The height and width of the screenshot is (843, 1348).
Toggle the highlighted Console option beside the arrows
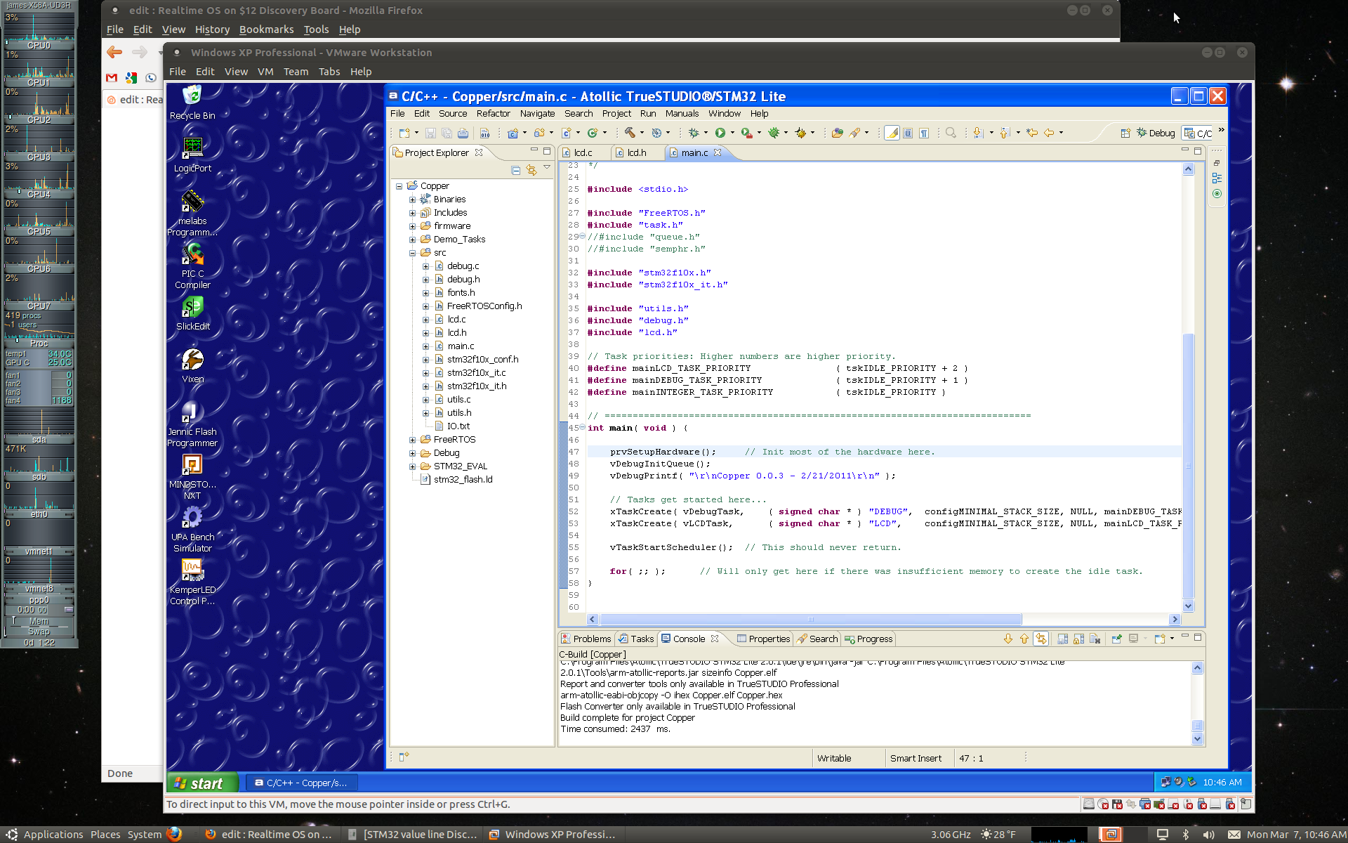tap(1041, 639)
